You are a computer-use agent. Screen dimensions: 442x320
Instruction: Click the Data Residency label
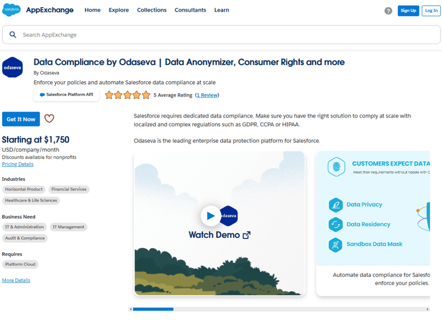click(x=369, y=225)
